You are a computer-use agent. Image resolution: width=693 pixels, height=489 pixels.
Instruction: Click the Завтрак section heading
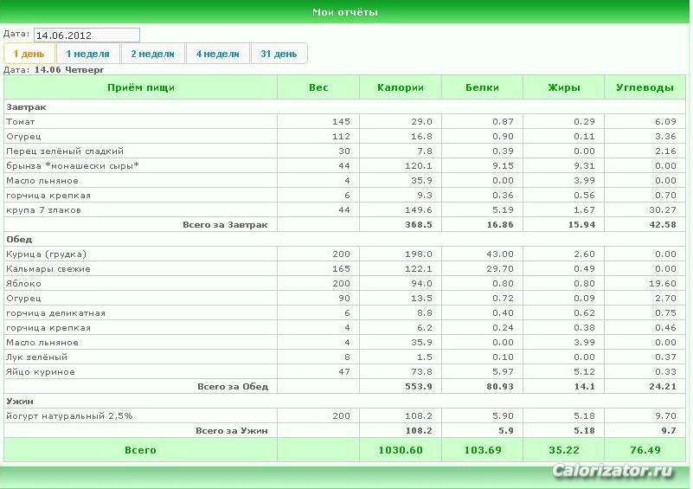[26, 107]
